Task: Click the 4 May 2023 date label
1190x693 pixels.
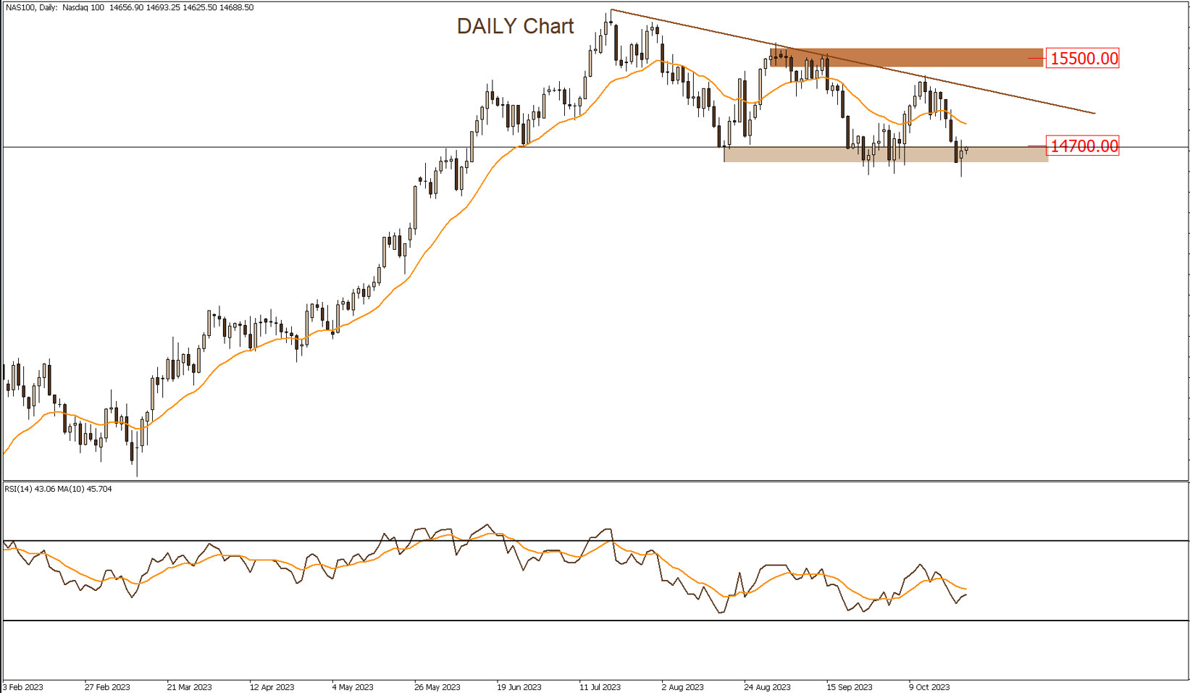Action: (x=353, y=686)
